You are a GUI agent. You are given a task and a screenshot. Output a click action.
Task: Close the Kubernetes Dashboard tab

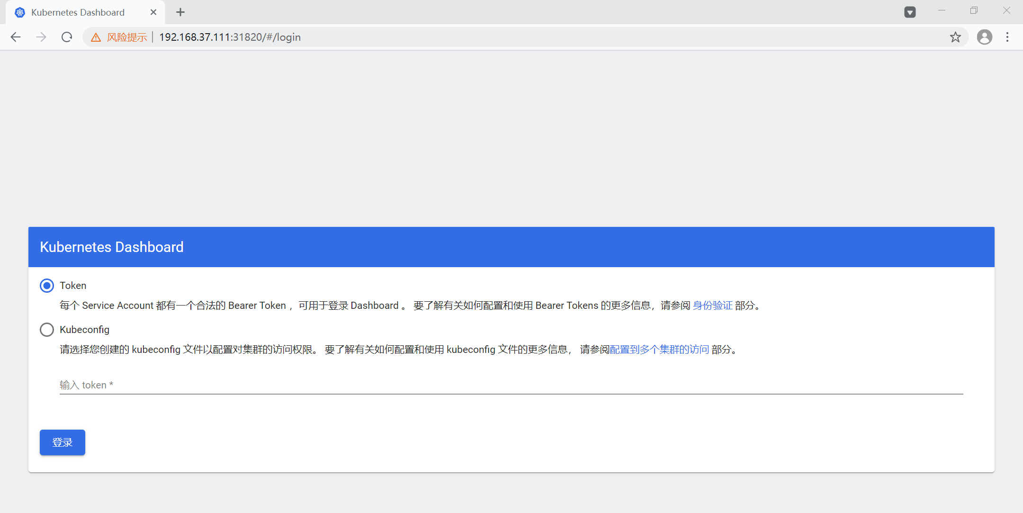pyautogui.click(x=153, y=12)
